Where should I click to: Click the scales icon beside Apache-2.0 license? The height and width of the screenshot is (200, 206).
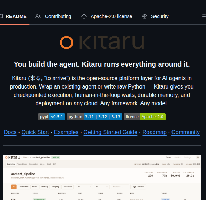[x=84, y=16]
